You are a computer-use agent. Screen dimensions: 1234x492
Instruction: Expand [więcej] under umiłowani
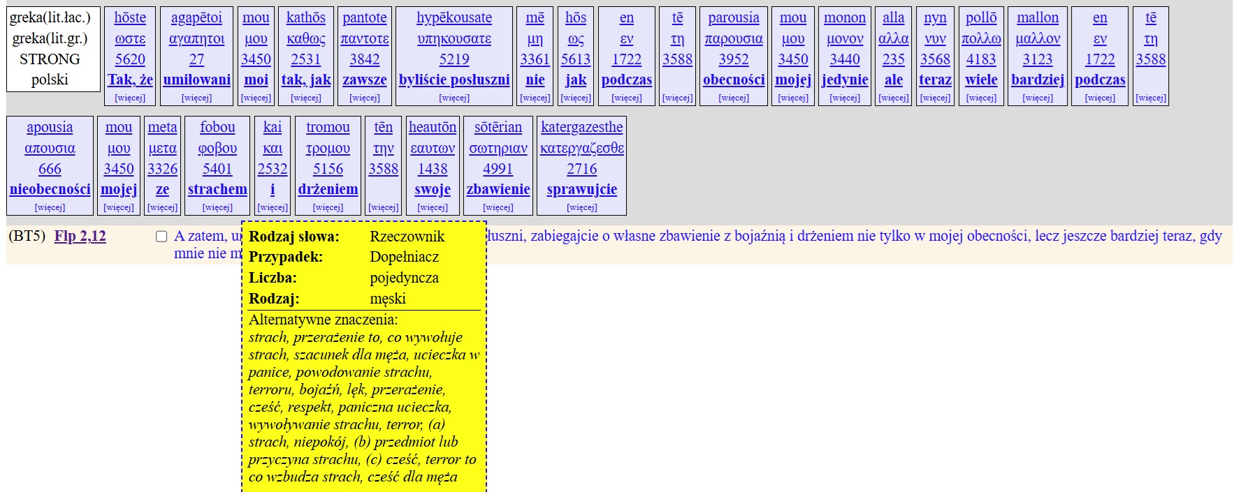pos(197,98)
